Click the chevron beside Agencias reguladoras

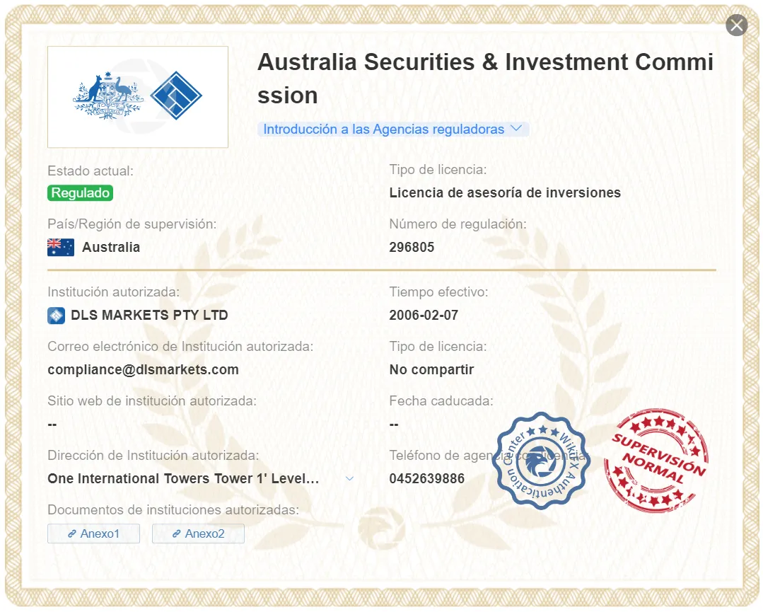tap(516, 129)
